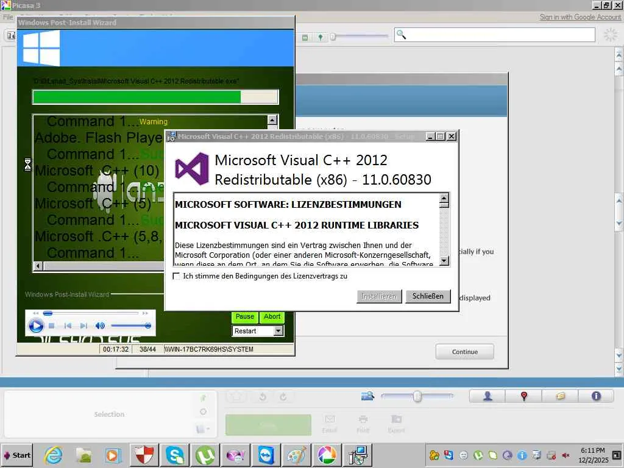The image size is (624, 468).
Task: Click the muted speaker tray icon
Action: tap(565, 455)
